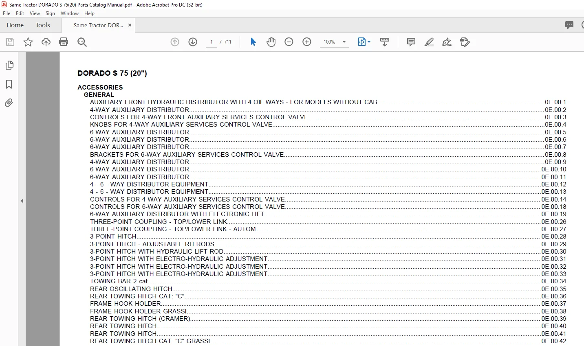
Task: Close the Same Tractor document tab
Action: coord(130,25)
